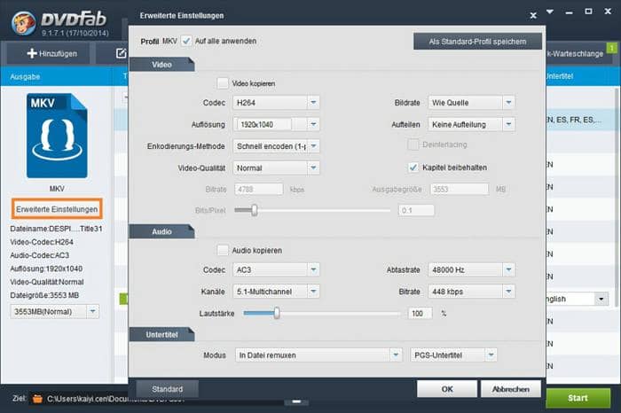621x413 pixels.
Task: Click the MKV profile file icon
Action: 57,136
